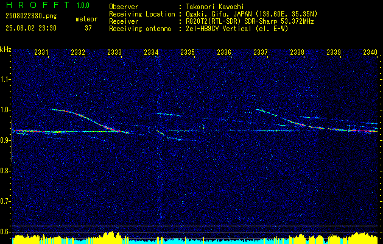Click the HROFFT 1.0.0 title text
383x244 pixels.
[x=47, y=5]
